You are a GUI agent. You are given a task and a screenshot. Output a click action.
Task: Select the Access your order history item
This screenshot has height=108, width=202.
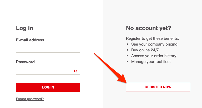pyautogui.click(x=154, y=56)
